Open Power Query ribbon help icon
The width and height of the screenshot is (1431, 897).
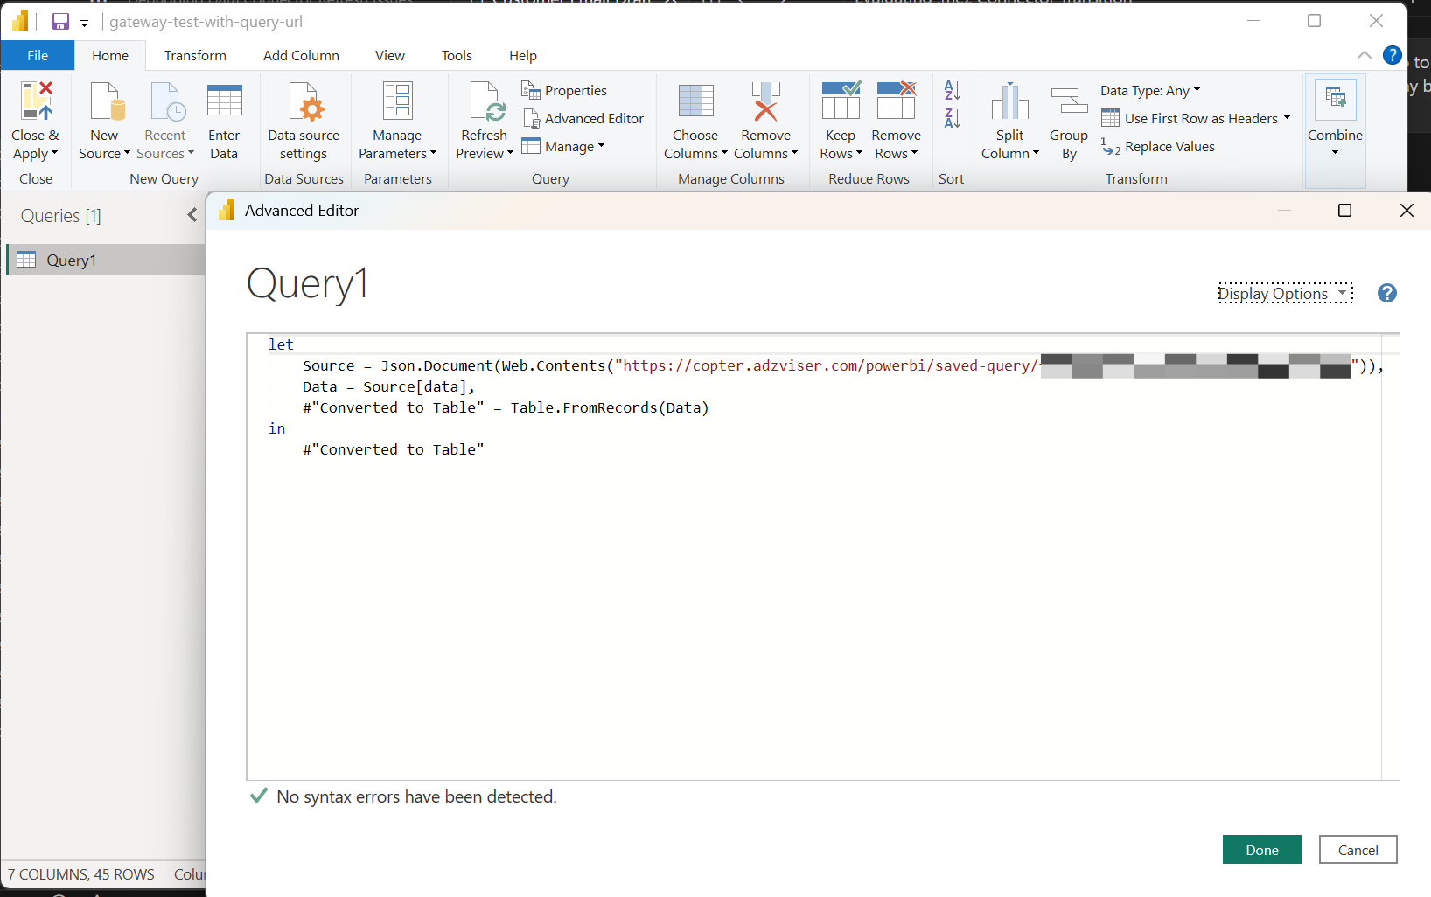pos(1393,55)
